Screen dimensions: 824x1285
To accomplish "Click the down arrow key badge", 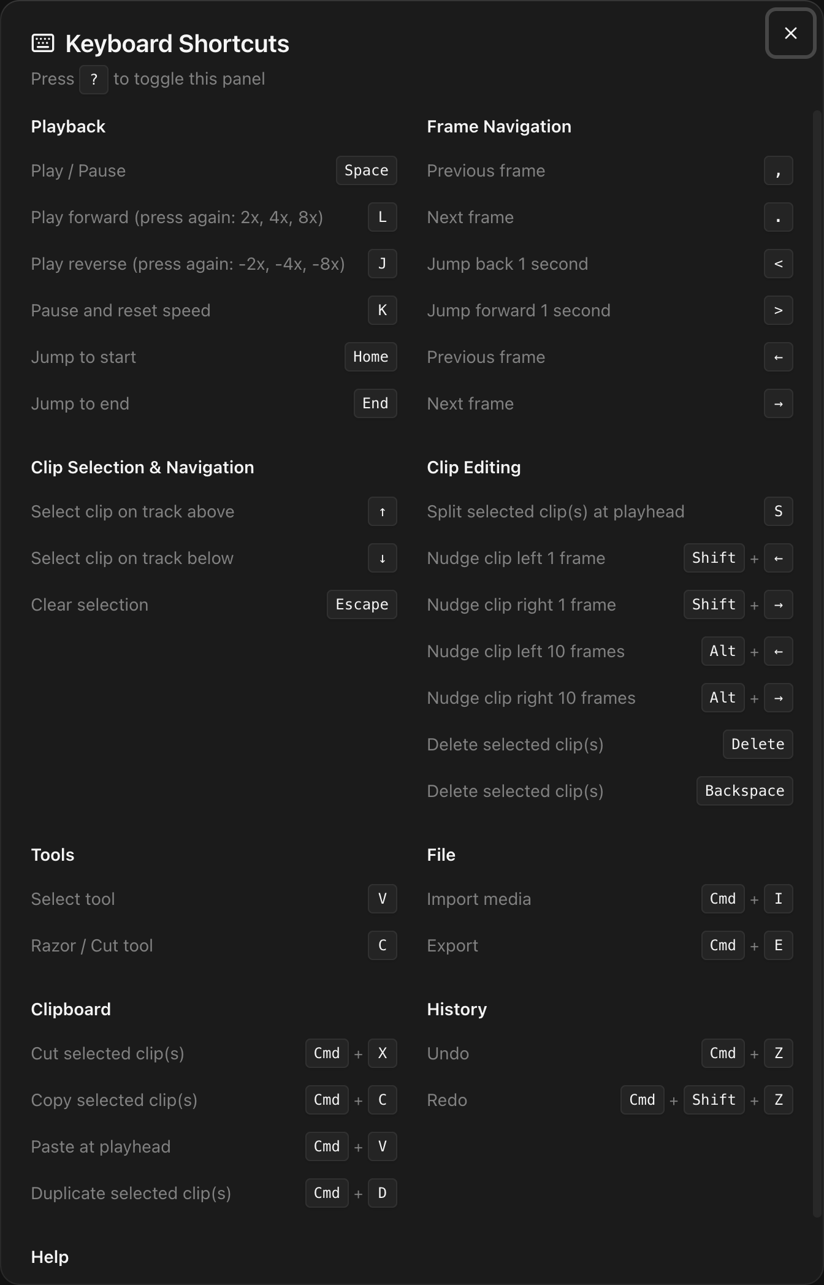I will pos(382,558).
